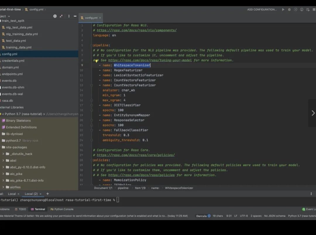This screenshot has width=316, height=235.
Task: Expand the _distutils_hack folder
Action: (x=3, y=154)
